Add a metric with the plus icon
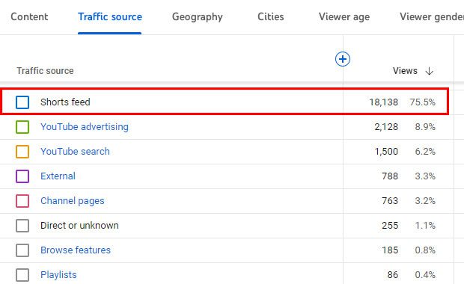The width and height of the screenshot is (464, 284). point(343,59)
